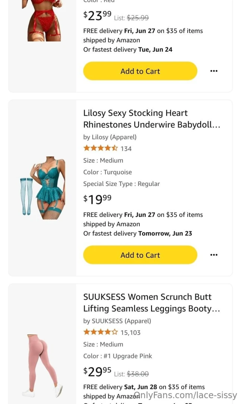Open more options for the Lilosy babydoll item
241x404 pixels.
pyautogui.click(x=214, y=255)
